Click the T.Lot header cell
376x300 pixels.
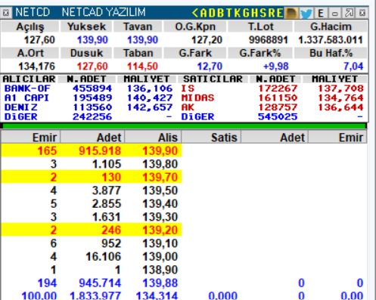pyautogui.click(x=260, y=26)
